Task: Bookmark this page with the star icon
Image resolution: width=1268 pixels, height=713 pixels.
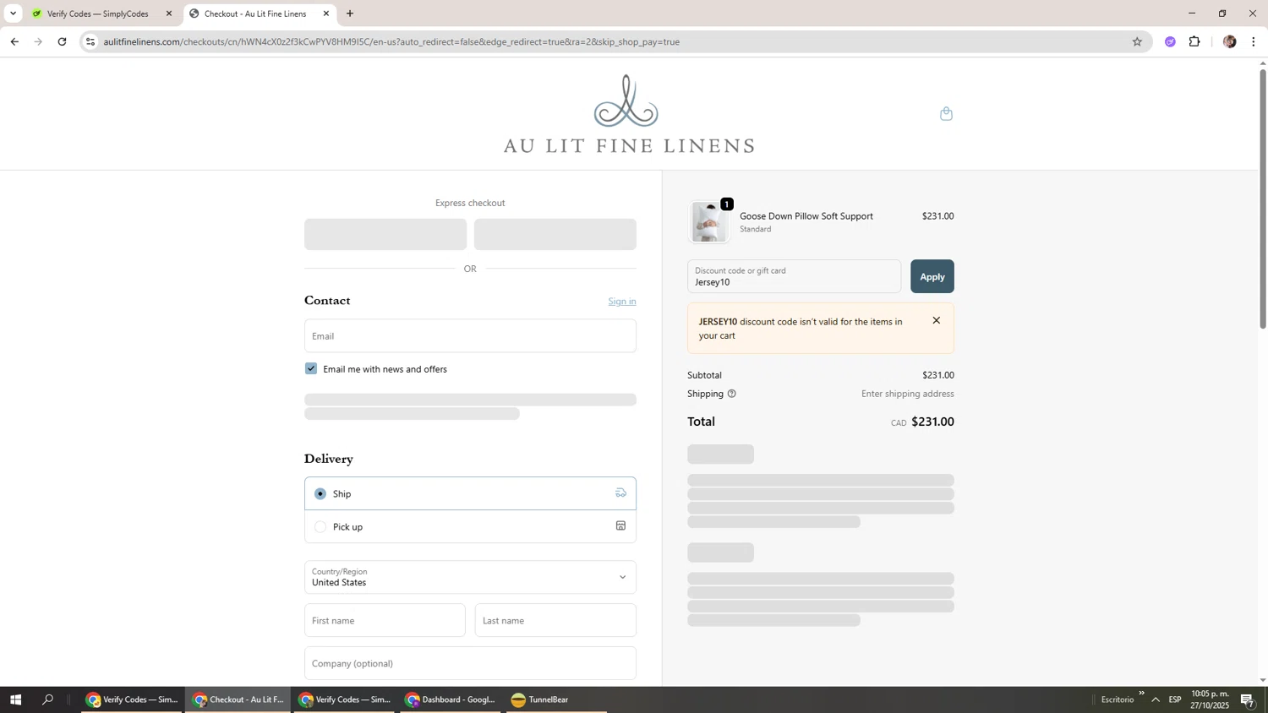Action: [1137, 41]
